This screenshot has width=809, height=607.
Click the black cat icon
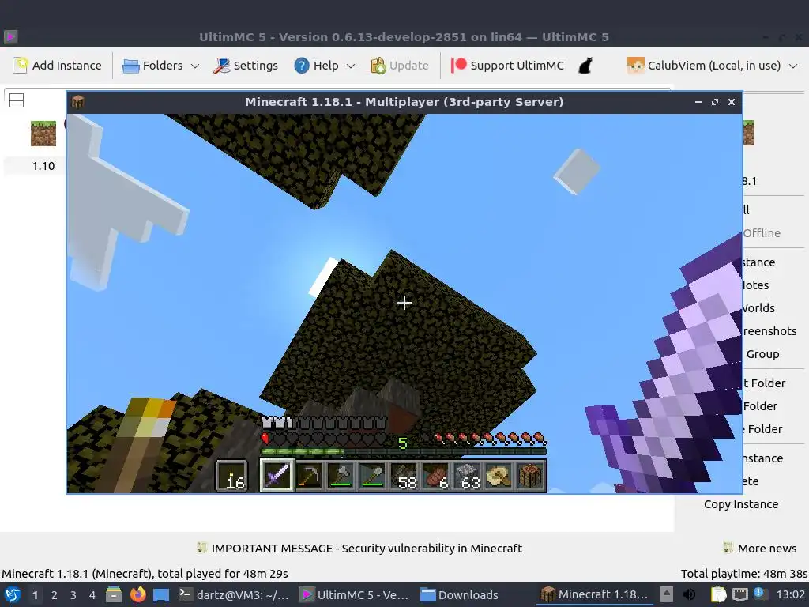[585, 66]
